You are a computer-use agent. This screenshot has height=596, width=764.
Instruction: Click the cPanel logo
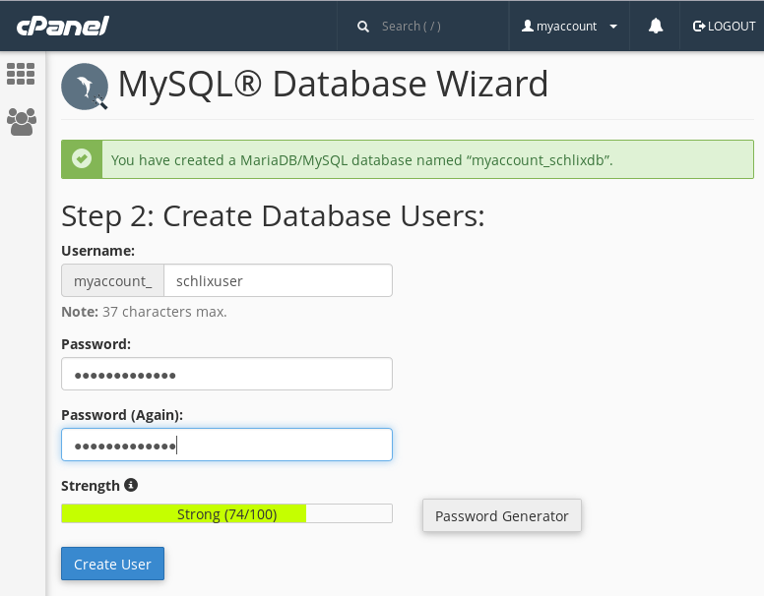tap(62, 26)
